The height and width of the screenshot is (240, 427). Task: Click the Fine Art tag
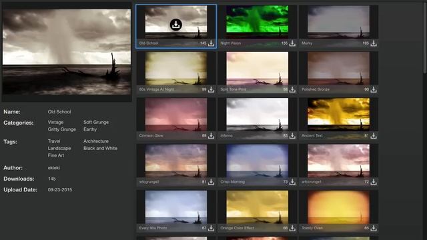56,155
